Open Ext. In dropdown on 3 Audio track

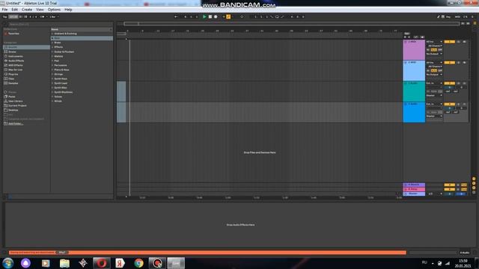coord(434,83)
